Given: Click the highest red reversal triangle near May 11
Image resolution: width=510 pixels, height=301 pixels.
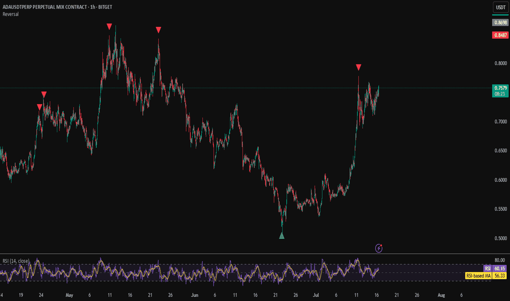Looking at the screenshot, I should pyautogui.click(x=109, y=26).
